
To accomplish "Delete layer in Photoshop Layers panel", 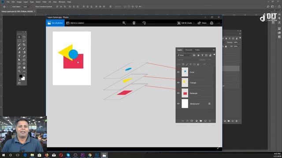I will coord(237,121).
